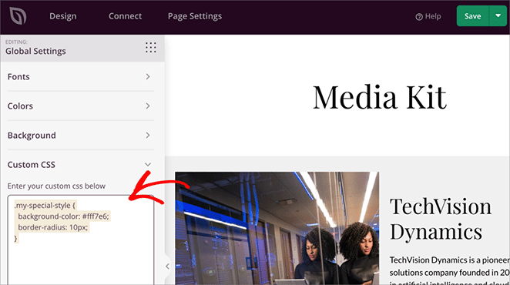The width and height of the screenshot is (510, 285).
Task: Open the Save dropdown arrow
Action: 498,16
